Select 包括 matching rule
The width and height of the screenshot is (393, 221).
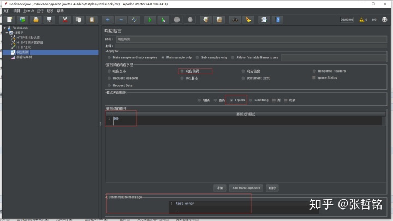204,100
